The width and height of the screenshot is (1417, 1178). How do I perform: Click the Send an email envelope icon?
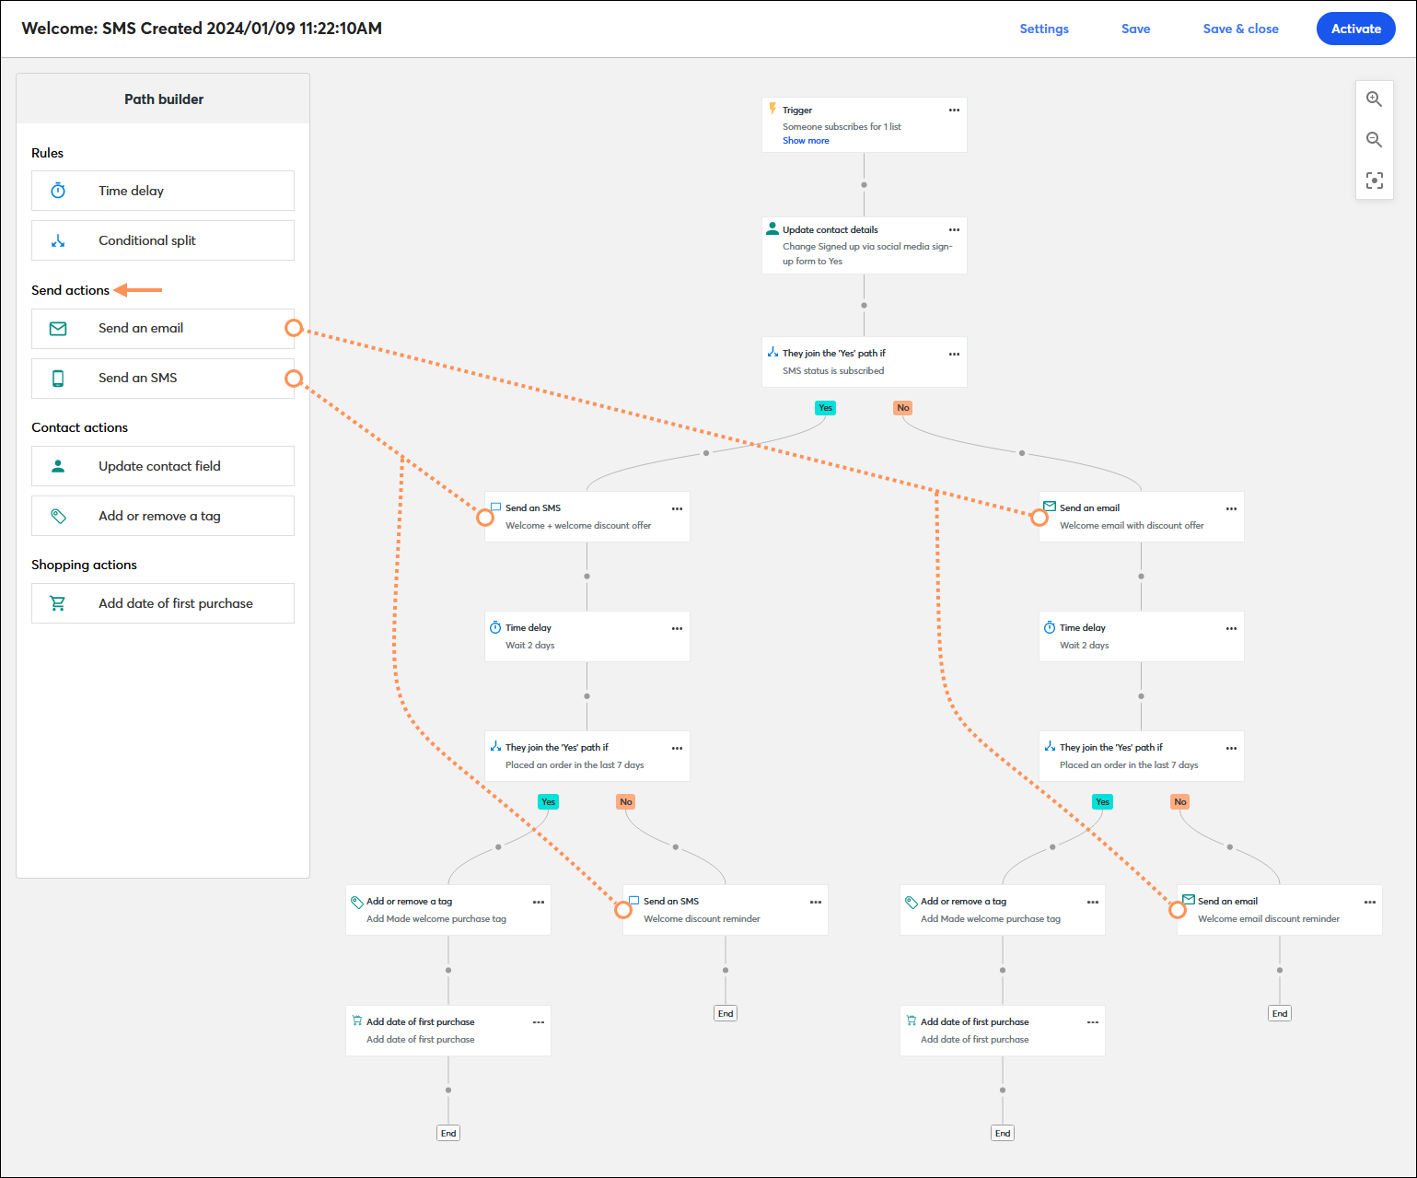click(57, 328)
